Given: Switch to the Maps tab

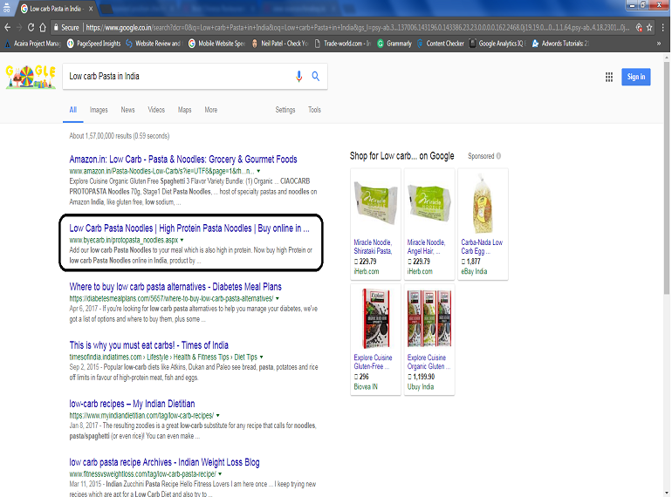Looking at the screenshot, I should tap(185, 110).
